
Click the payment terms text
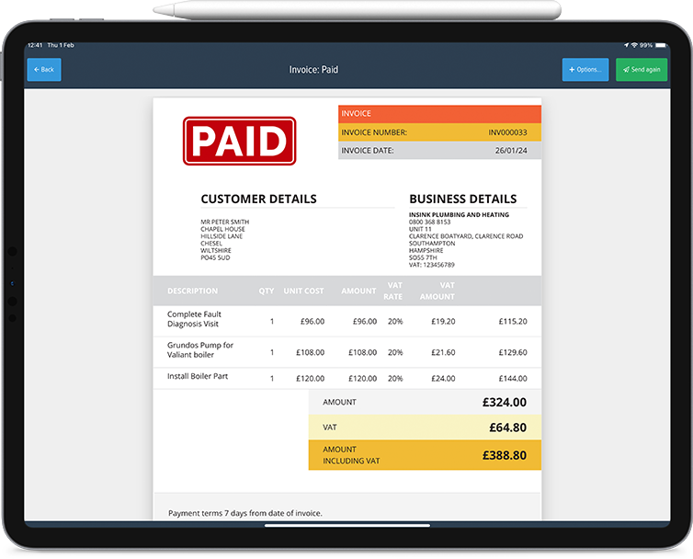click(x=245, y=513)
